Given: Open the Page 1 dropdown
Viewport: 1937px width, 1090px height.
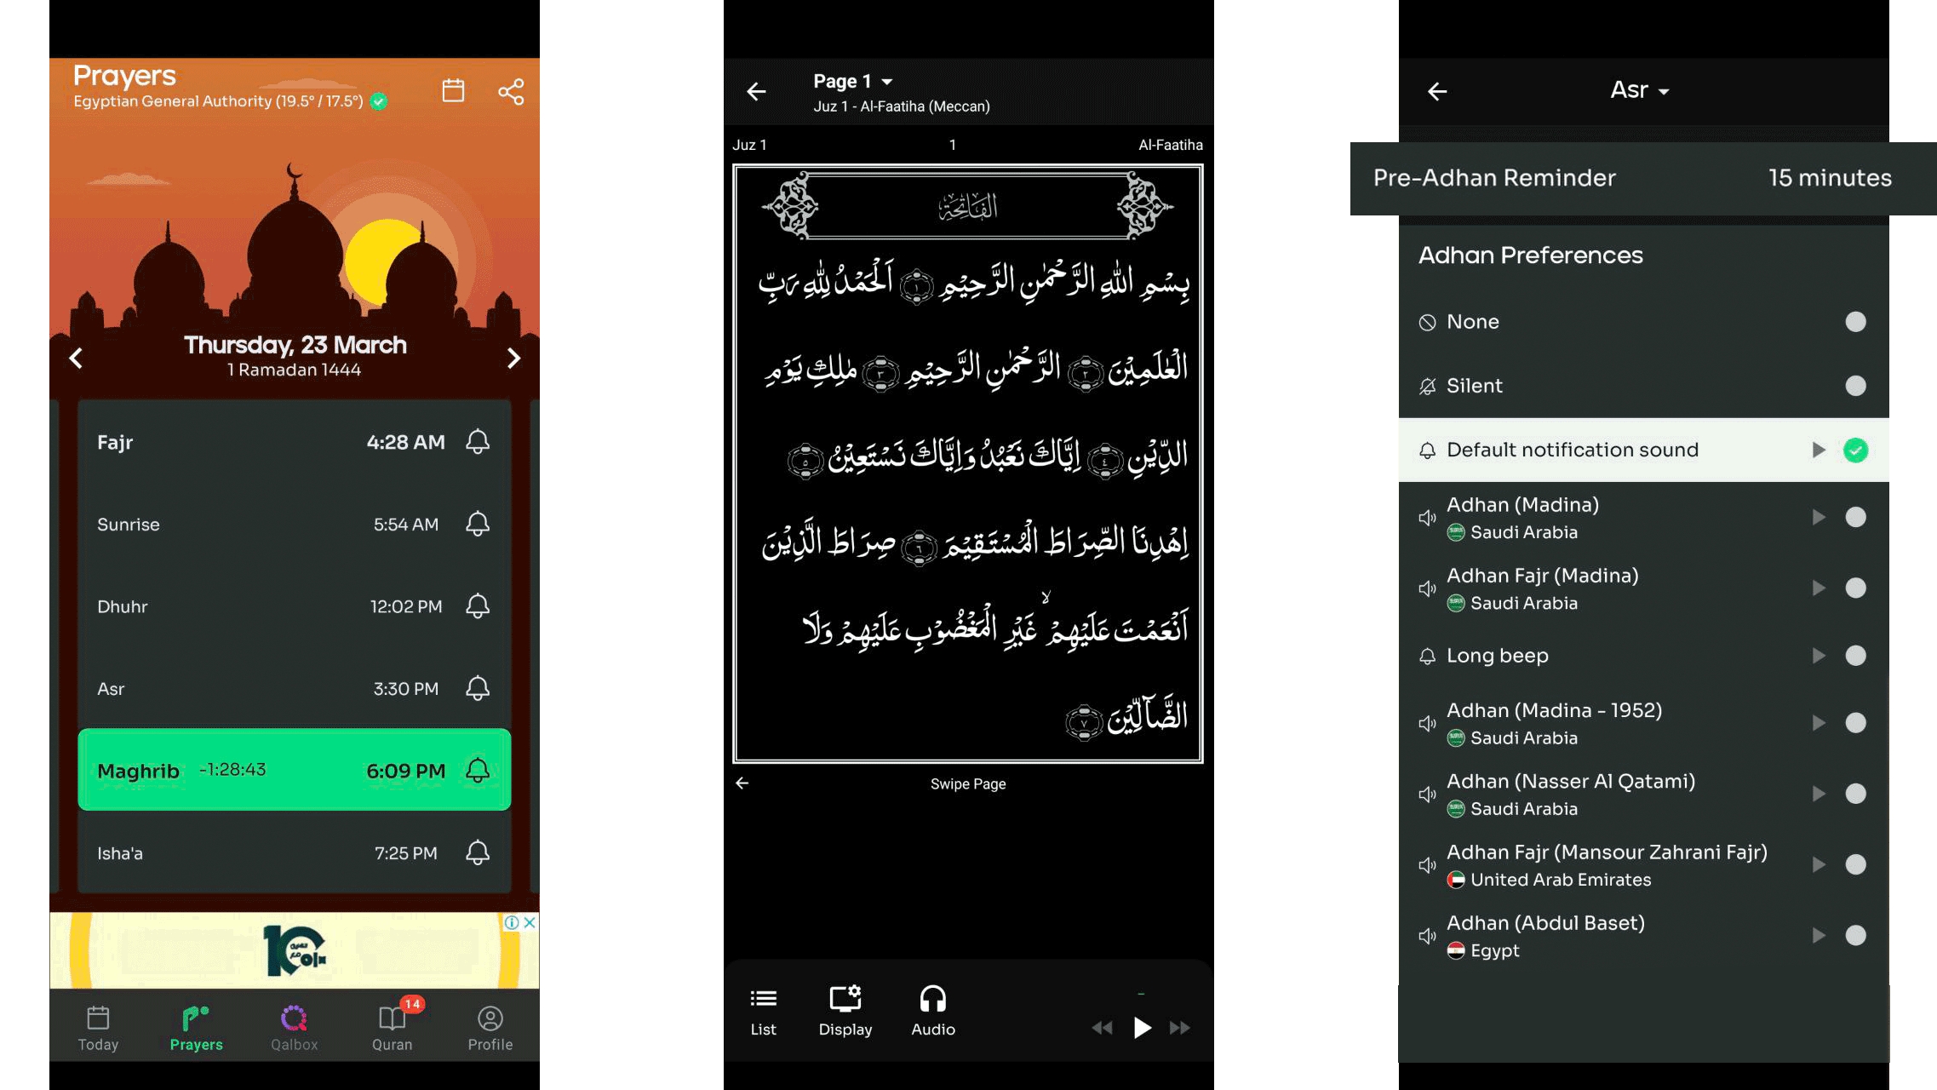Looking at the screenshot, I should [x=852, y=81].
